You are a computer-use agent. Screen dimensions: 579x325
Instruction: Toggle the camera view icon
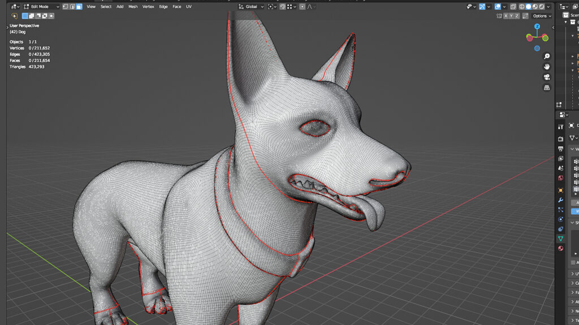[547, 77]
